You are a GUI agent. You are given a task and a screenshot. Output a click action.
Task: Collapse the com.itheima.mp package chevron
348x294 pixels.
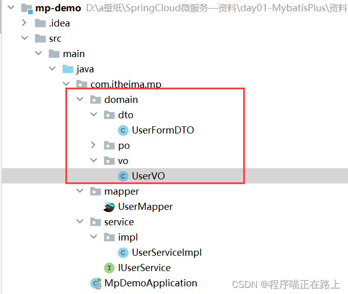pyautogui.click(x=66, y=84)
